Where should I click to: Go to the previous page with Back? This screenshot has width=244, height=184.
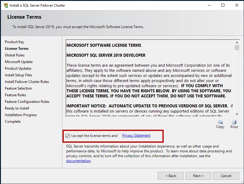click(171, 176)
